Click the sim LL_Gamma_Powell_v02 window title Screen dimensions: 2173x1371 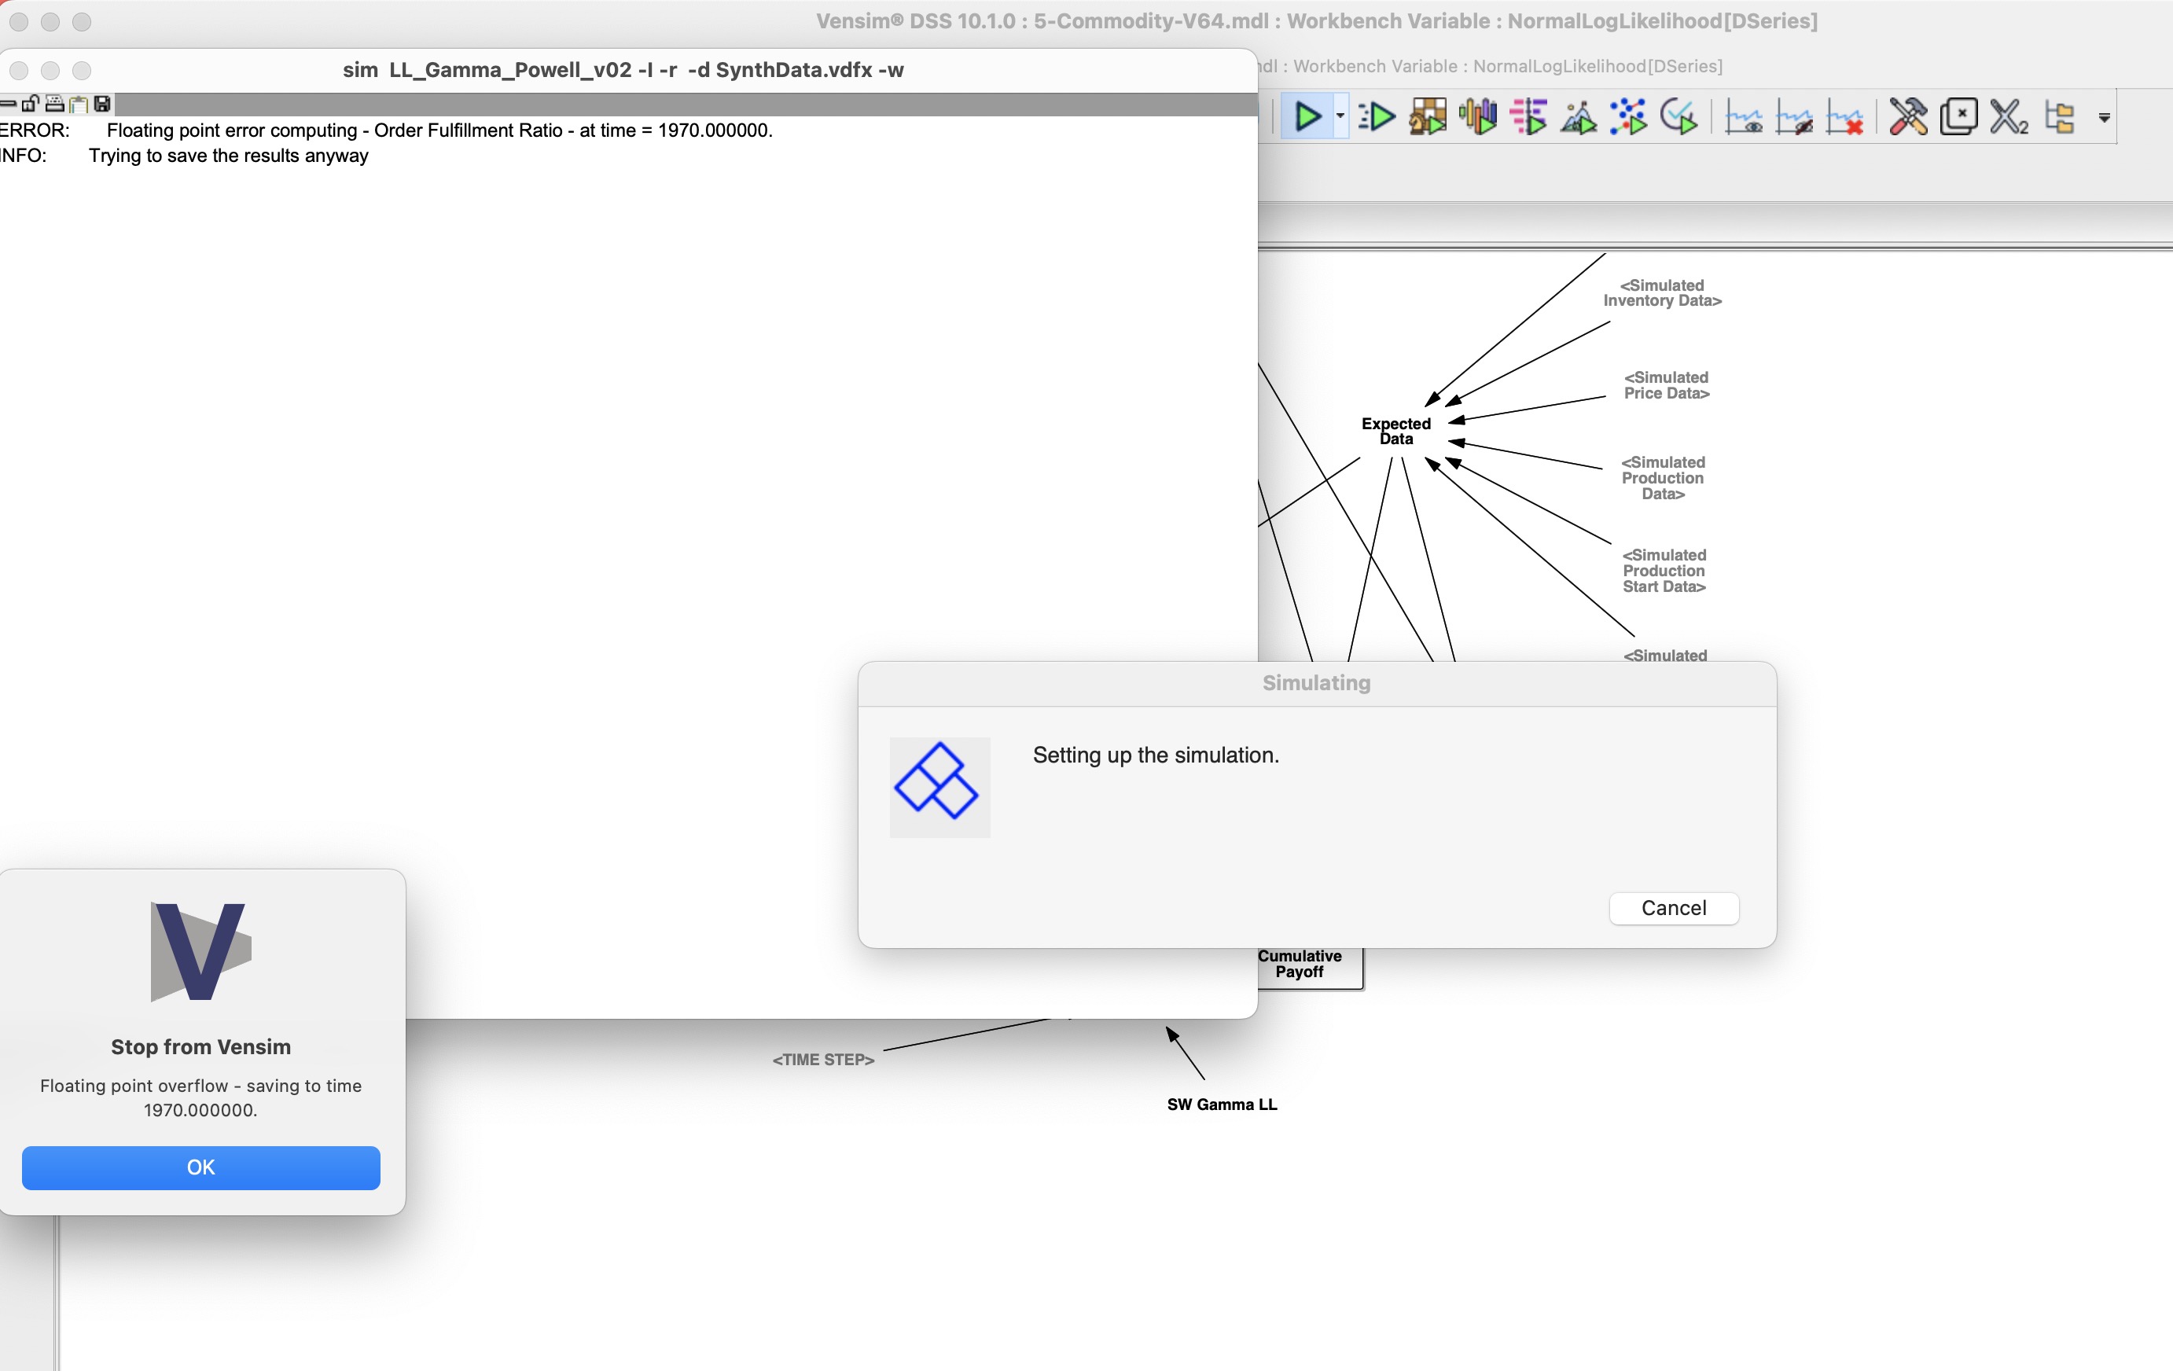[623, 71]
